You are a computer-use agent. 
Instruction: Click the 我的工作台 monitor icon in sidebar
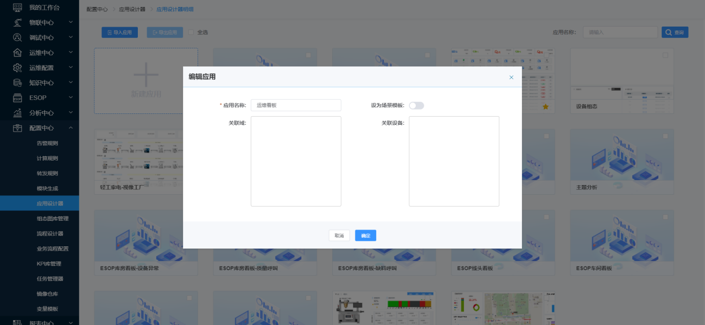[17, 8]
